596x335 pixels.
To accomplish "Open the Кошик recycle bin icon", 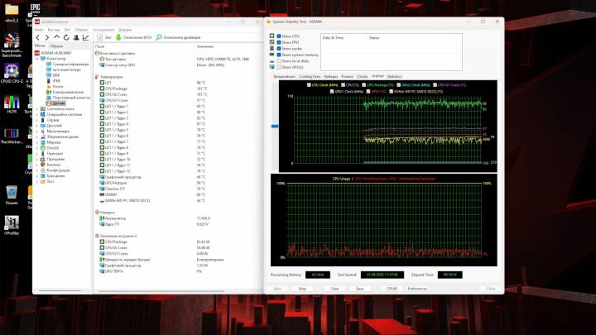I will click(x=12, y=195).
